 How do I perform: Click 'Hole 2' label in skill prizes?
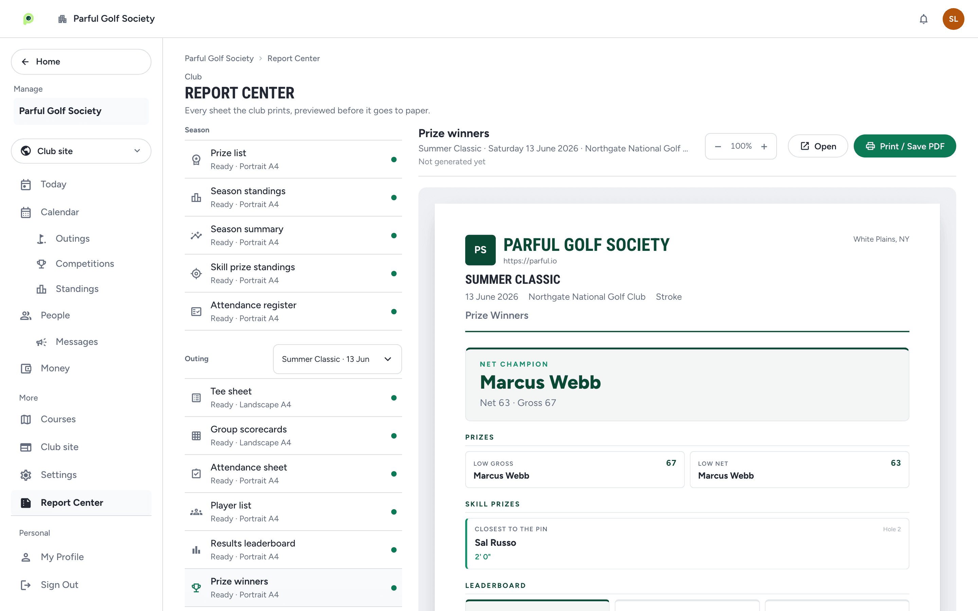(x=891, y=530)
